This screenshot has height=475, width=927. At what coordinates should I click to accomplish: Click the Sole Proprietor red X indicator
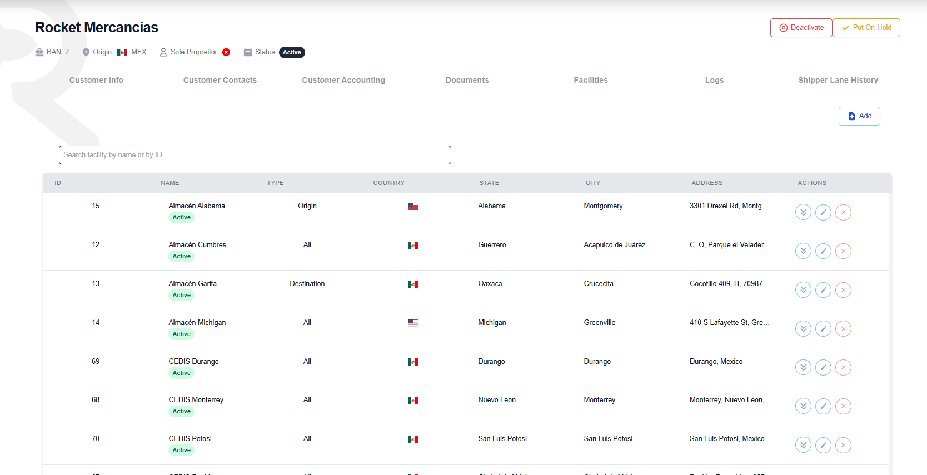coord(226,52)
